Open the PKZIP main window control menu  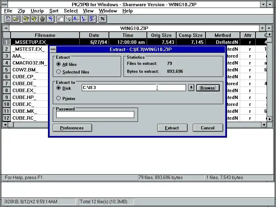pos(4,4)
